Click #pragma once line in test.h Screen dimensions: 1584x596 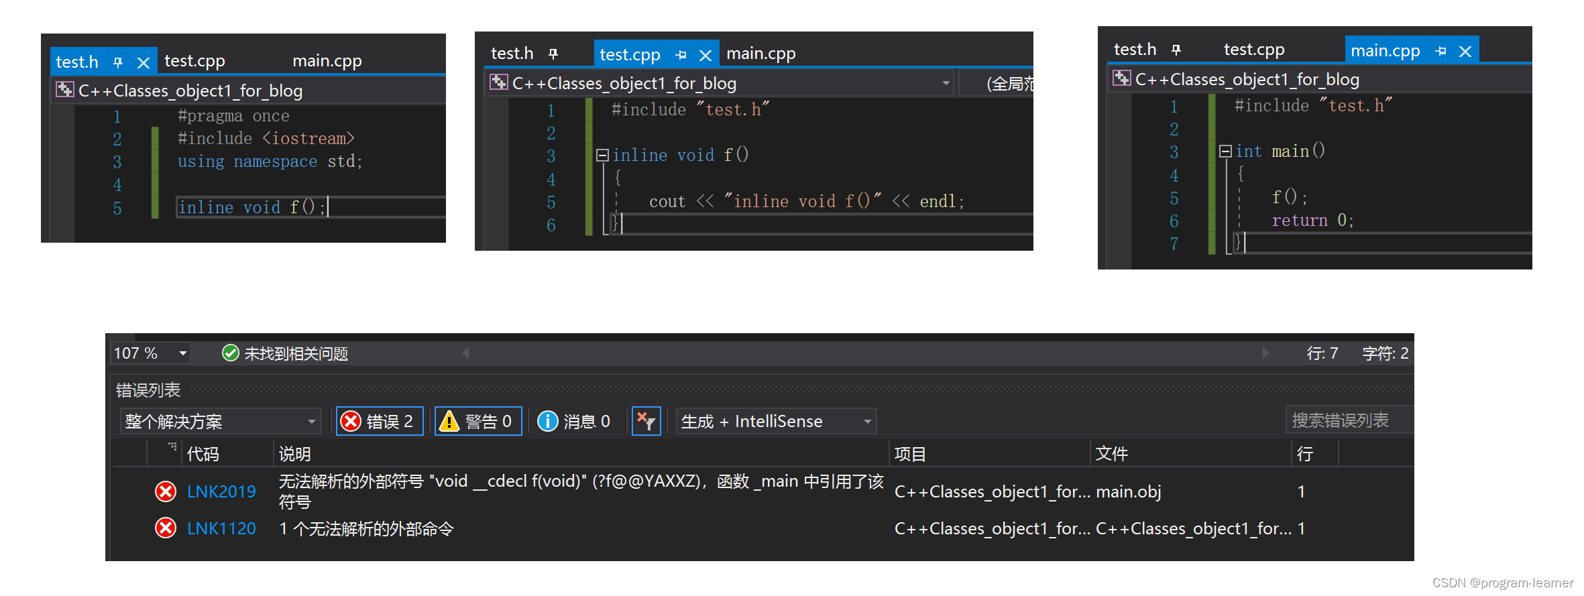pyautogui.click(x=233, y=116)
